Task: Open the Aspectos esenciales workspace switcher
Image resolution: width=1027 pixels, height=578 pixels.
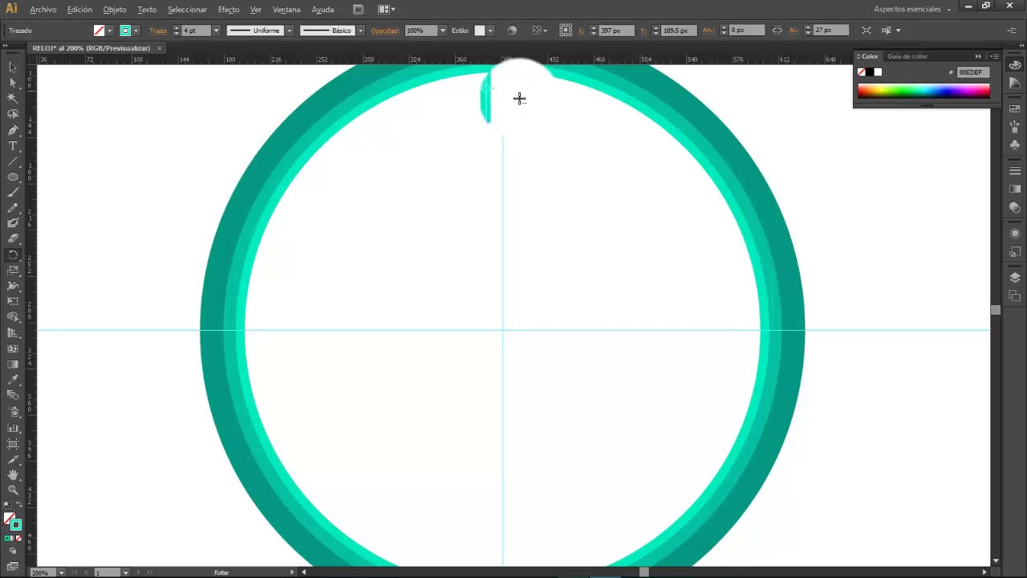Action: click(x=911, y=10)
